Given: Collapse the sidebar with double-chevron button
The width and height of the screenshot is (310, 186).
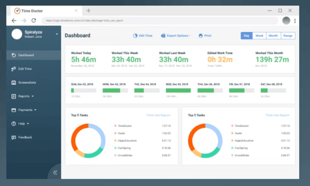Looking at the screenshot, I should pyautogui.click(x=55, y=173).
